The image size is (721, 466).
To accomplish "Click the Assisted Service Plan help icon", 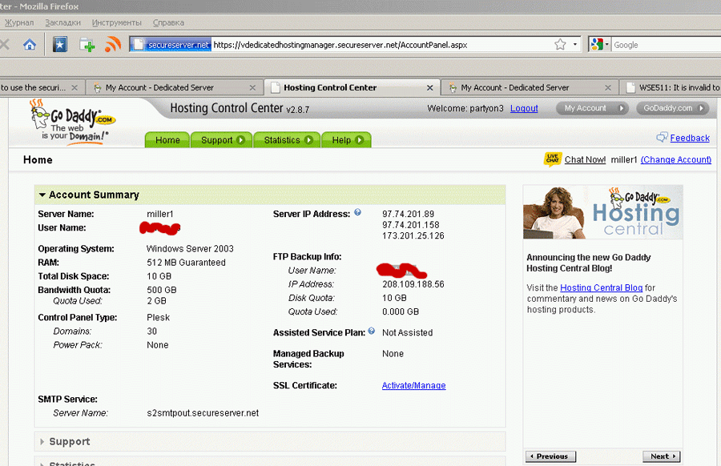I will tap(372, 331).
